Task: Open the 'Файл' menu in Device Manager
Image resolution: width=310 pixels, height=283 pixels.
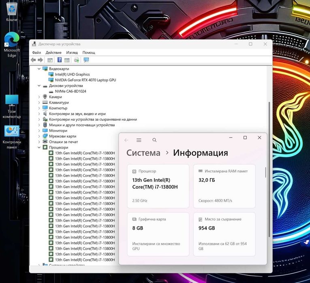Action: point(36,53)
